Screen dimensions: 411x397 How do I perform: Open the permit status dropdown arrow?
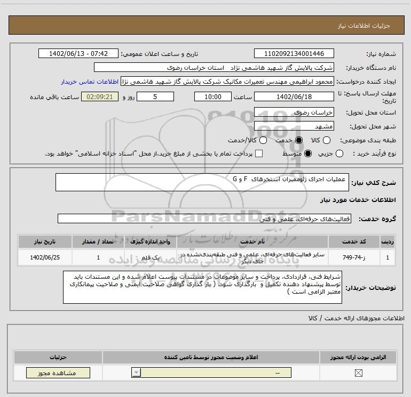[136, 372]
